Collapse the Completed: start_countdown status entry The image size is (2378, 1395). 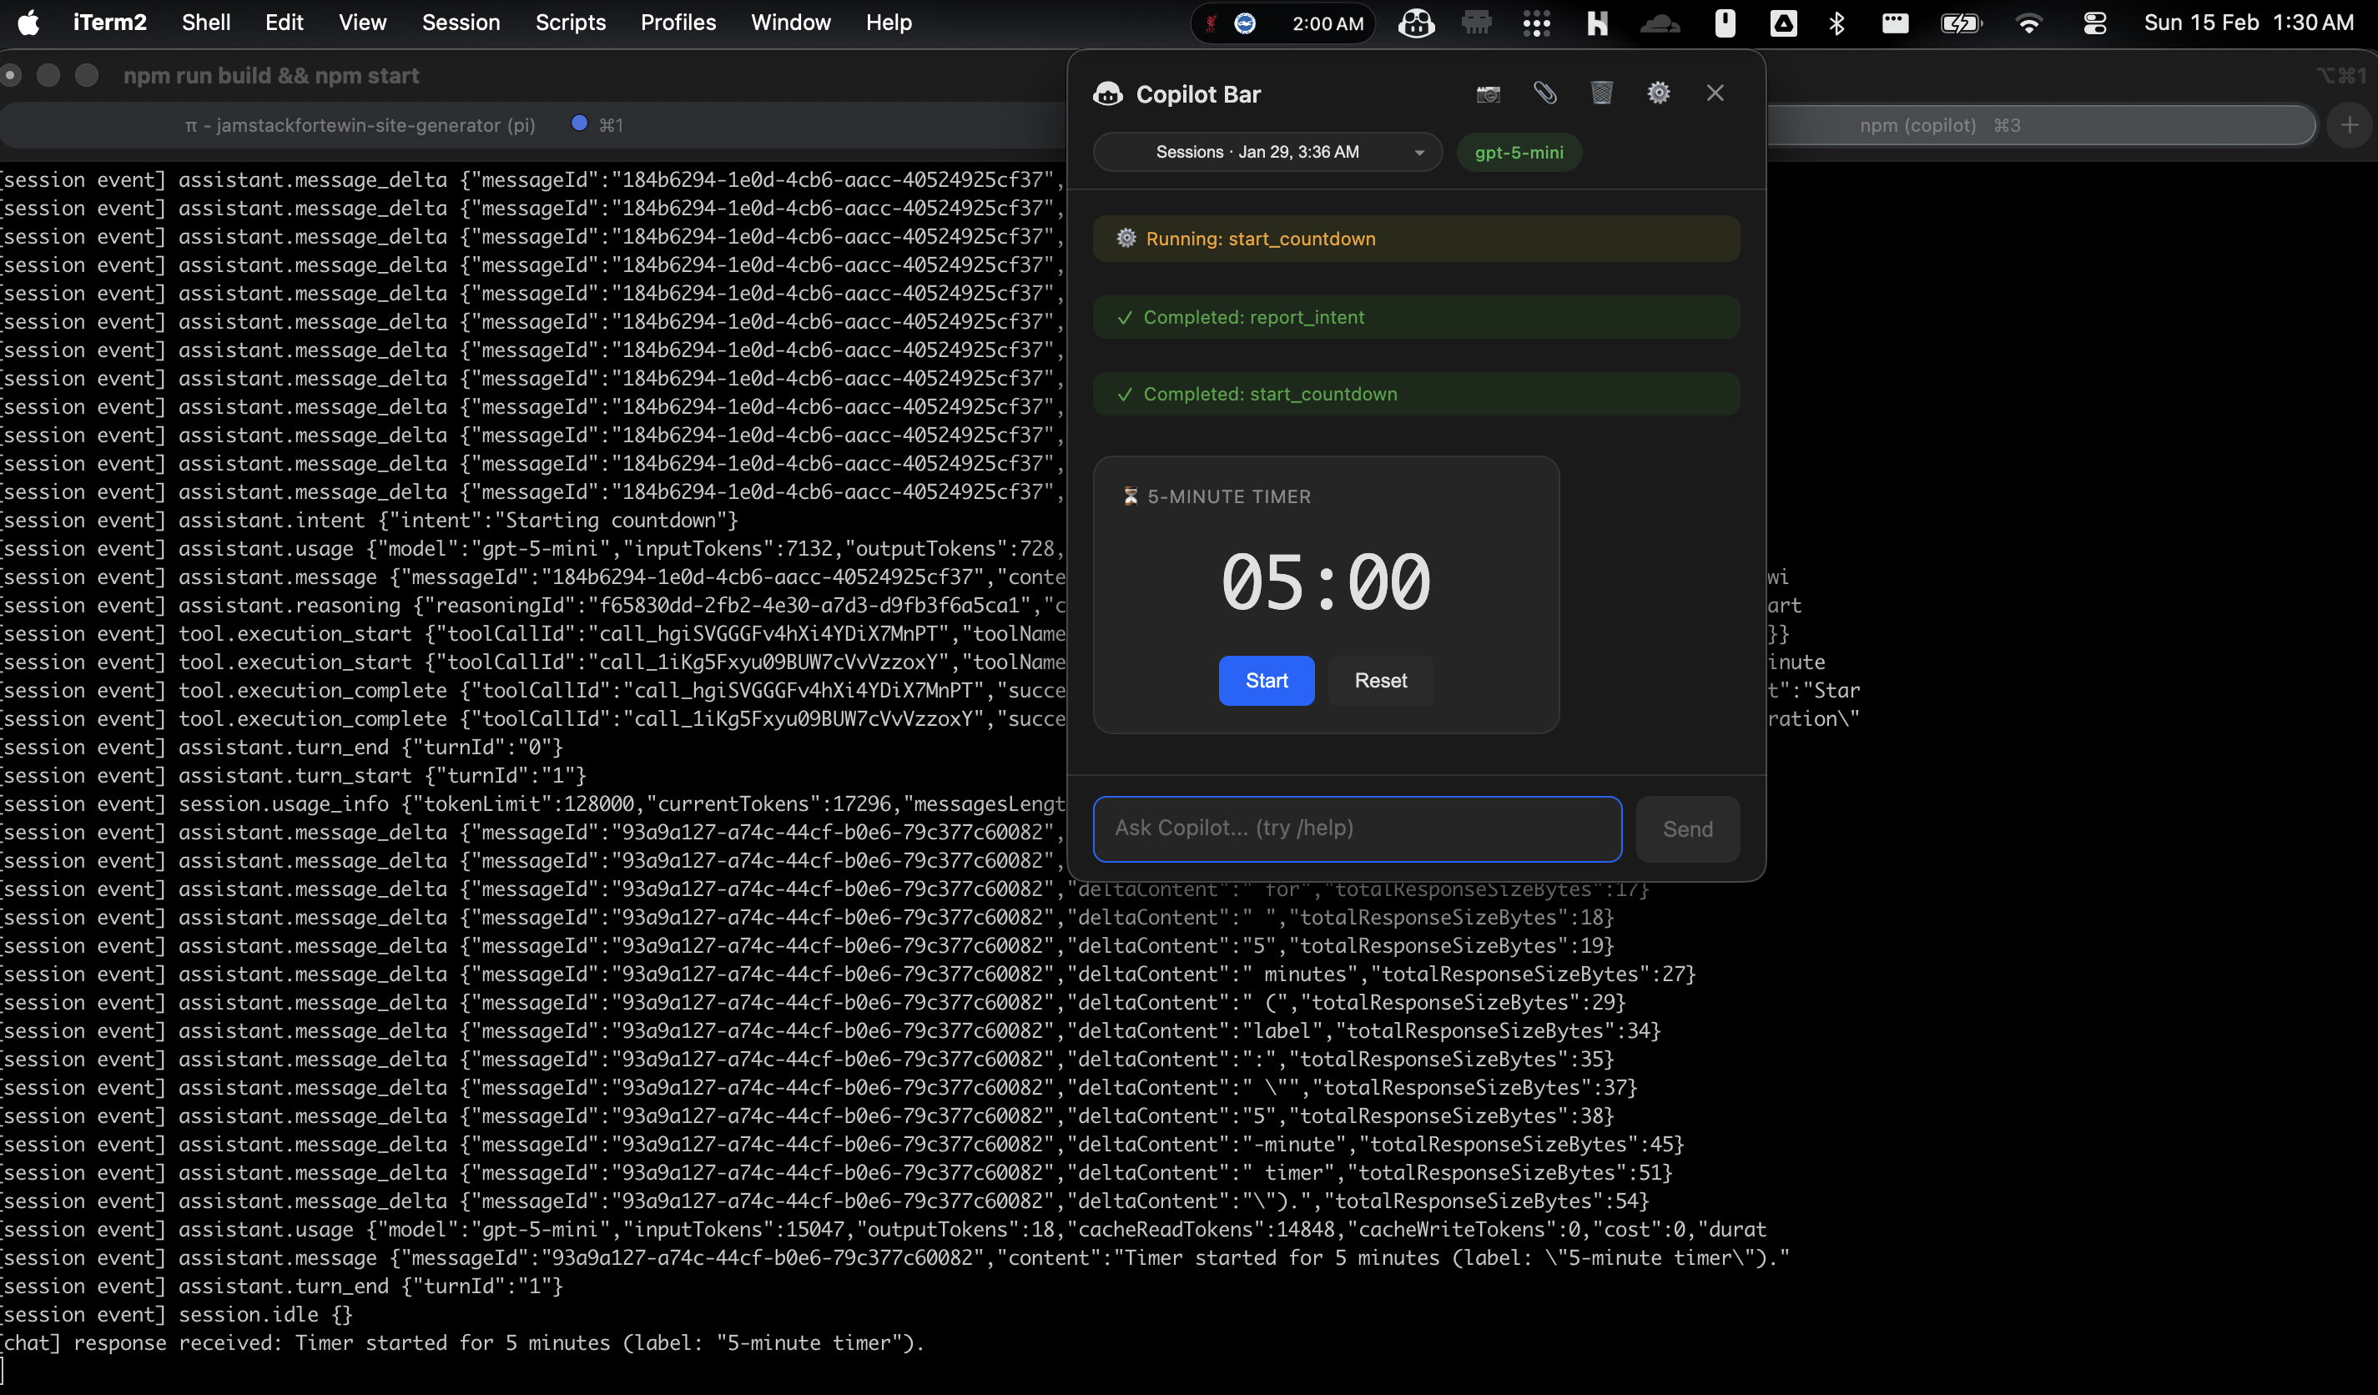[x=1414, y=394]
